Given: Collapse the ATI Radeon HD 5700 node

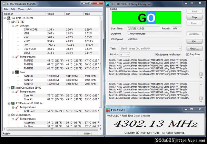Looking at the screenshot, I should click(9, 103).
